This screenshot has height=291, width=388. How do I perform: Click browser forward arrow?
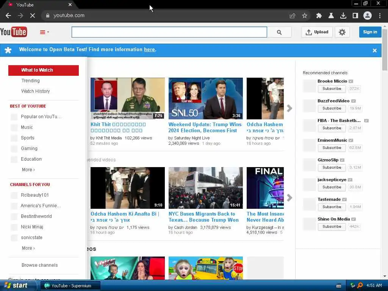20,16
